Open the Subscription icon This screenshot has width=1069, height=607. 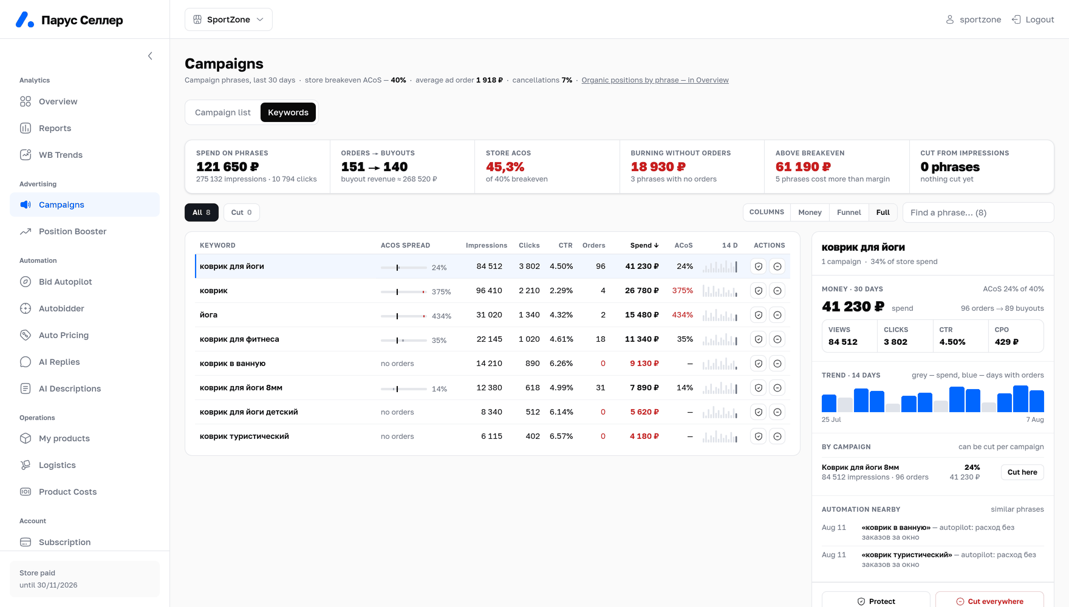point(26,542)
